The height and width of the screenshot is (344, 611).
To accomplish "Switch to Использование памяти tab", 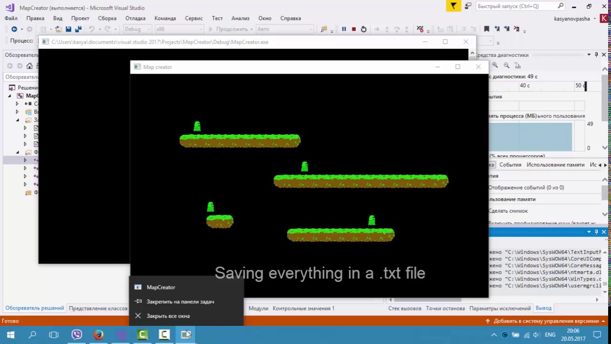I will (x=556, y=164).
